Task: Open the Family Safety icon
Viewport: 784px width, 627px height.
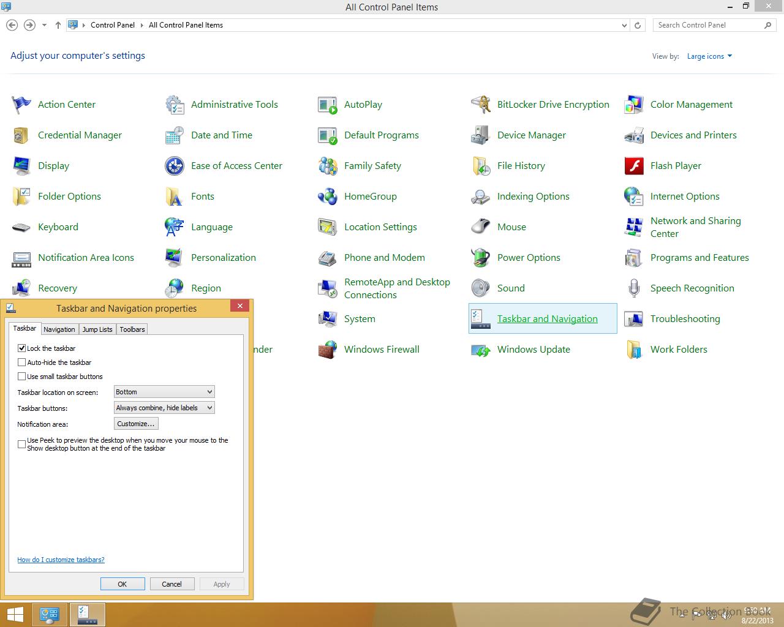Action: click(328, 166)
